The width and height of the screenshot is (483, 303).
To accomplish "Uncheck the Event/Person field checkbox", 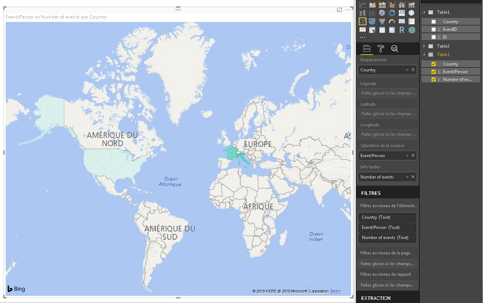I will (434, 72).
